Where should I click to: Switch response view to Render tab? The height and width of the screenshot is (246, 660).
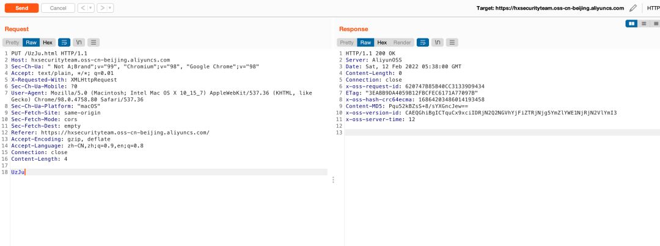pos(402,43)
